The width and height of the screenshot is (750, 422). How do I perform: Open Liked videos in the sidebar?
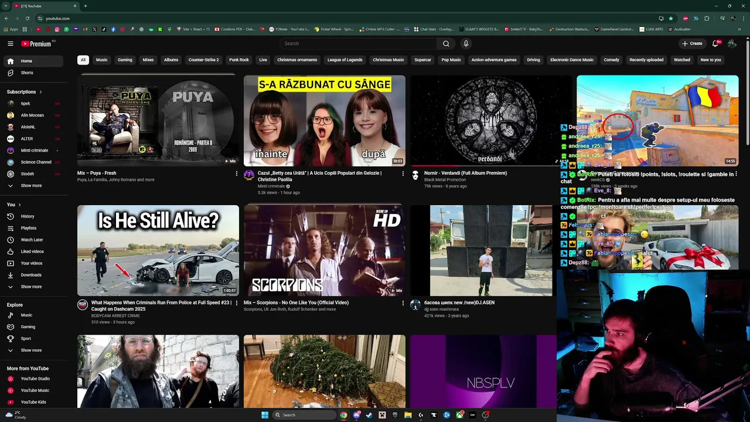click(32, 251)
